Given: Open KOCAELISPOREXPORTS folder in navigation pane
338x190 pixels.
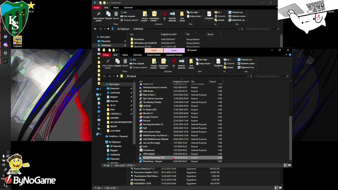Looking at the screenshot, I should pyautogui.click(x=121, y=122).
